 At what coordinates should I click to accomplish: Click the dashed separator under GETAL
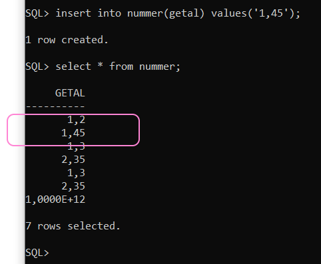point(55,106)
